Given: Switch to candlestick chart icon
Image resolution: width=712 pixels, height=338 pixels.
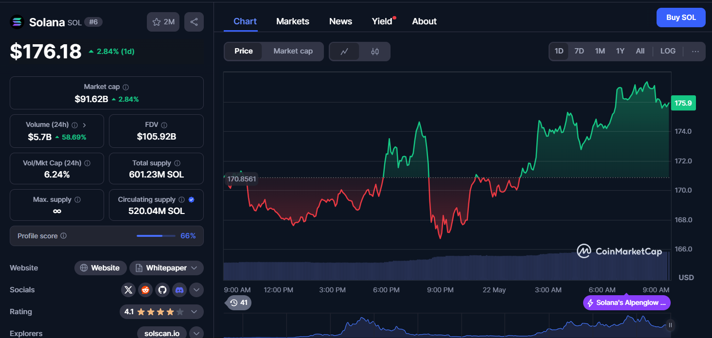Looking at the screenshot, I should coord(374,52).
